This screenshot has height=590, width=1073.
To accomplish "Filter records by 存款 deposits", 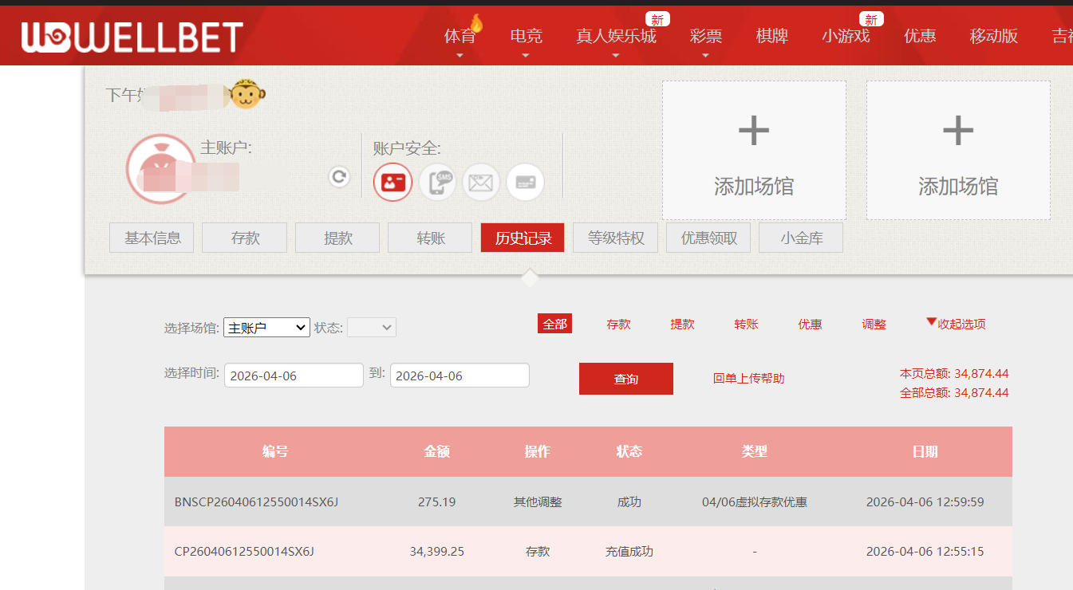I will coord(618,324).
